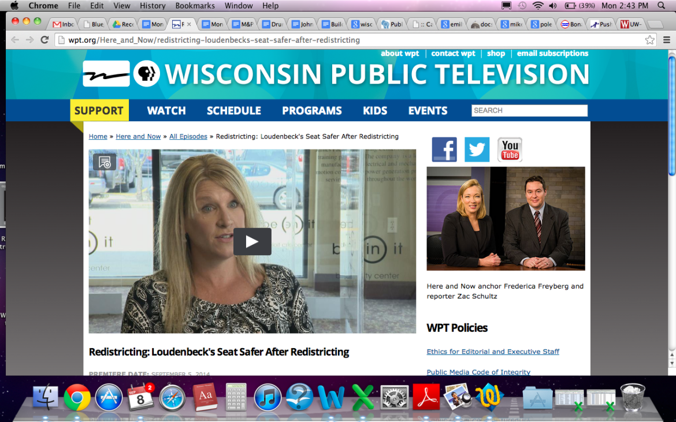
Task: Bookmark this page using the star icon
Action: 649,40
